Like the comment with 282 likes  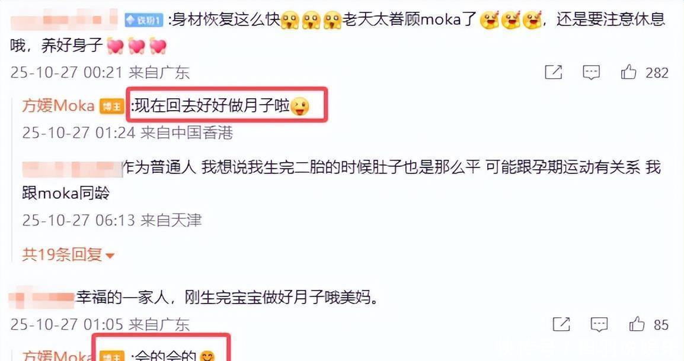tap(628, 72)
